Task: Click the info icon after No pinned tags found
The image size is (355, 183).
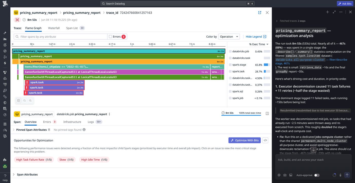Action: pyautogui.click(x=84, y=130)
